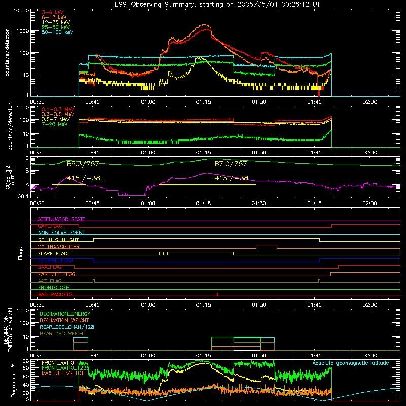Select the FRONTS_OFF flag label
Image resolution: width=406 pixels, height=406 pixels.
[x=54, y=288]
